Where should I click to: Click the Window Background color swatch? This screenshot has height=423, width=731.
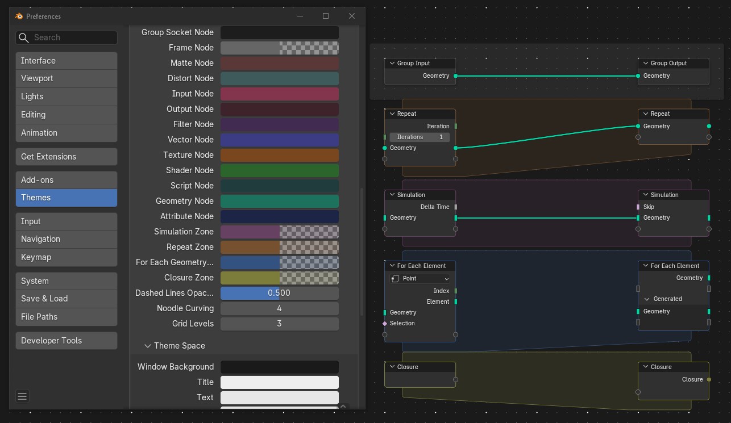(280, 367)
